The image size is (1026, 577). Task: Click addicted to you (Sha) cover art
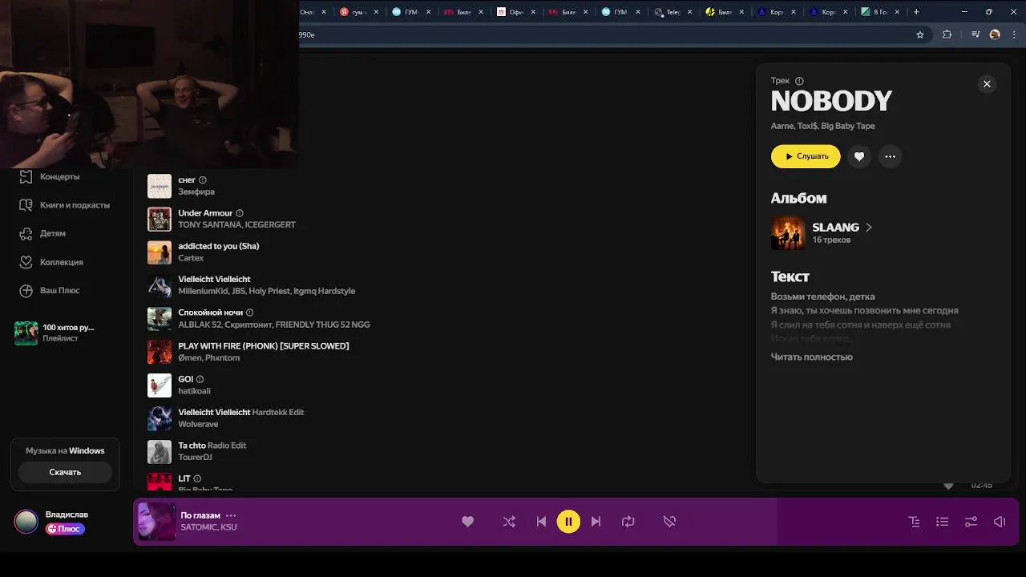click(160, 252)
